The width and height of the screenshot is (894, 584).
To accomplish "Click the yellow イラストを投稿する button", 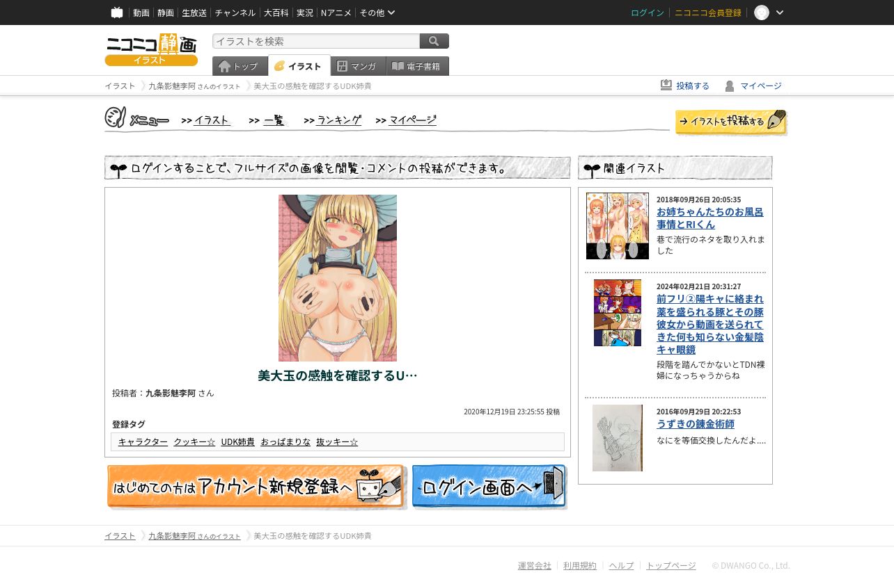I will pyautogui.click(x=731, y=122).
